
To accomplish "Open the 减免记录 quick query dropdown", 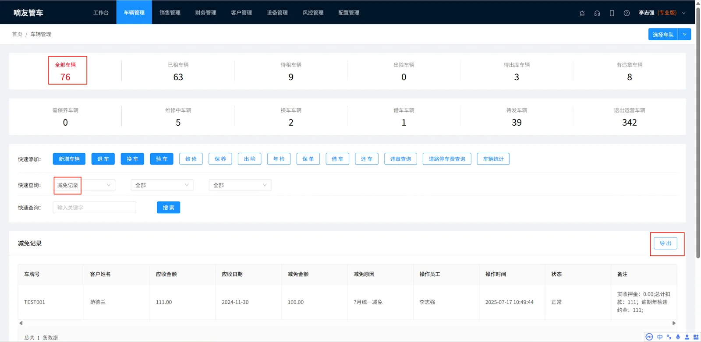I will [84, 185].
